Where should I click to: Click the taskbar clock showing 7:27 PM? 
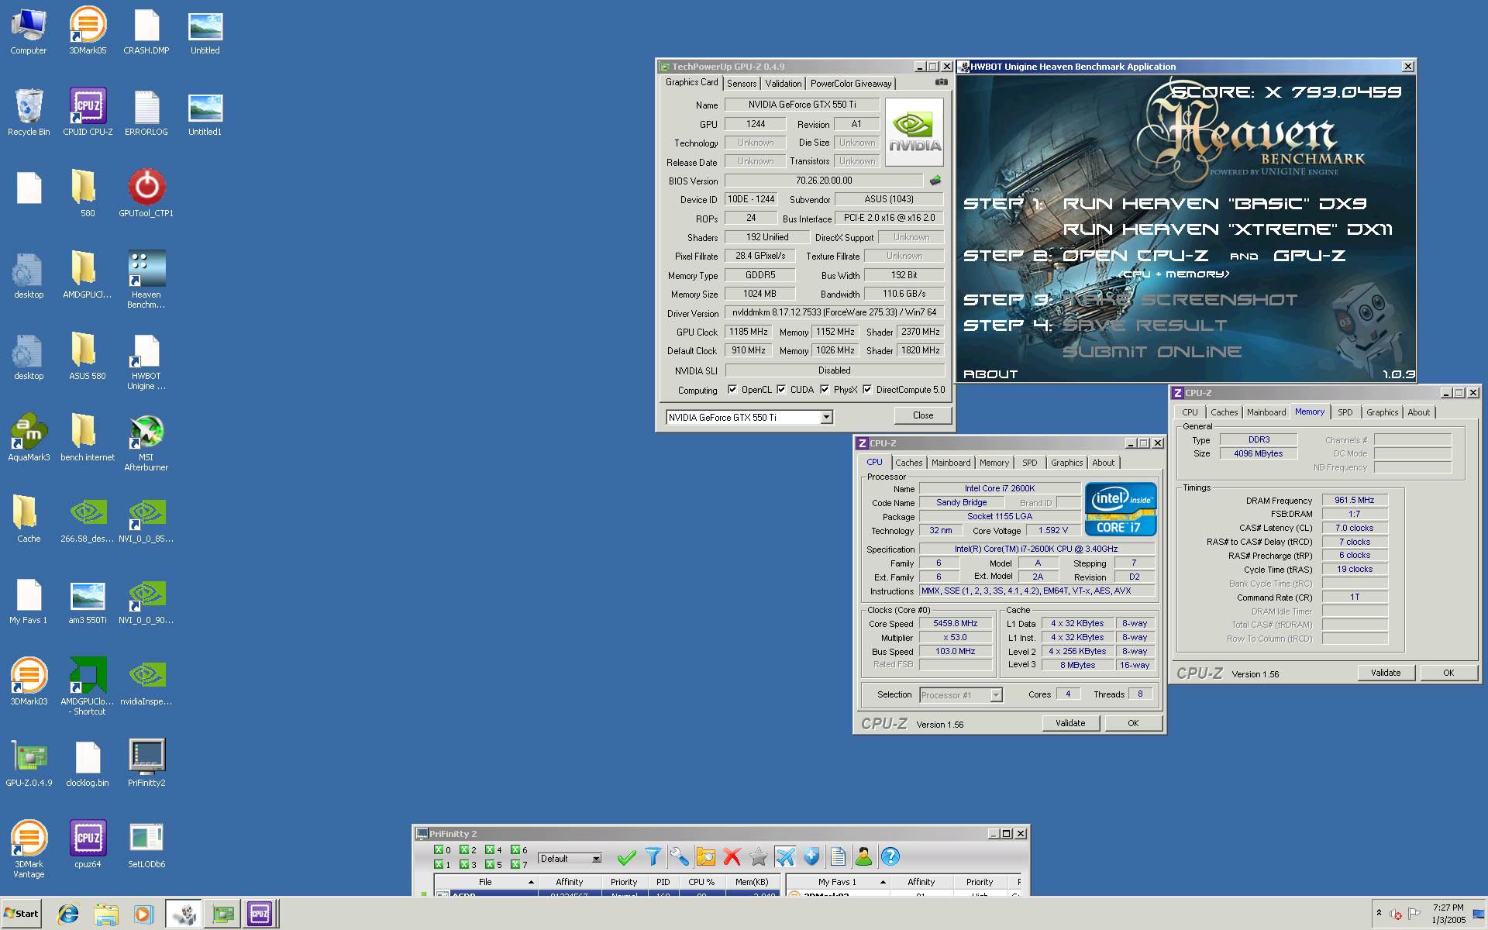(x=1448, y=914)
